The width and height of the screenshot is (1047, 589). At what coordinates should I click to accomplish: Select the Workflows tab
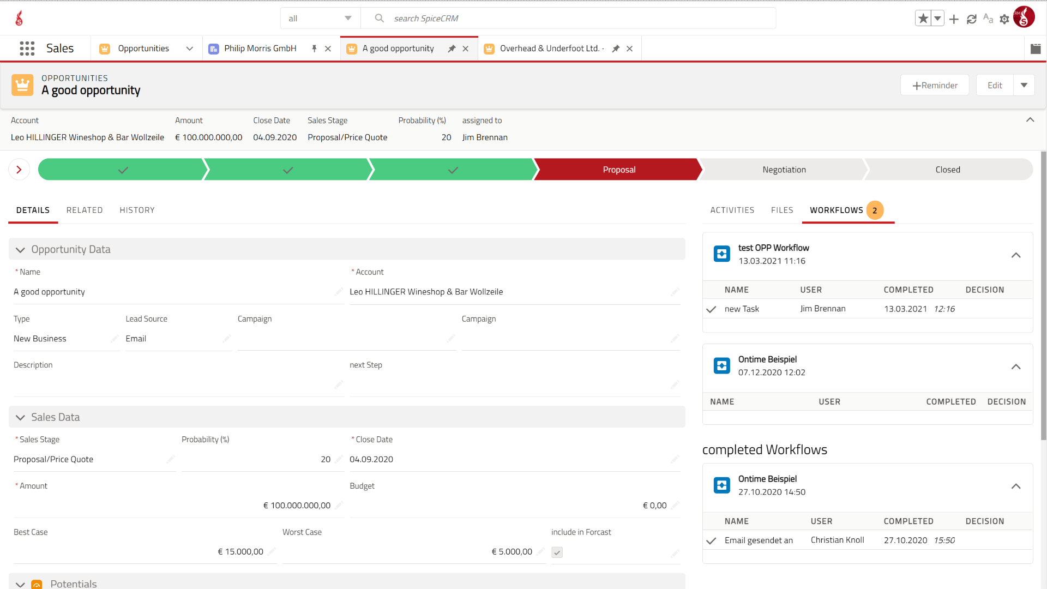pyautogui.click(x=848, y=210)
